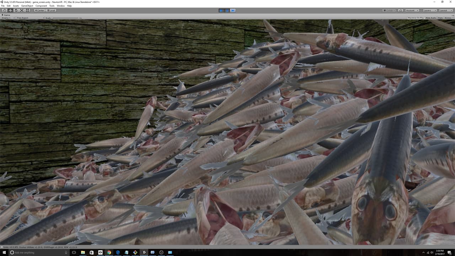
Task: Open Task View on the taskbar
Action: click(x=74, y=252)
